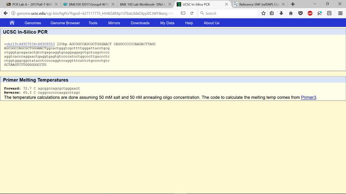346x194 pixels.
Task: Switch to the PCR Lab A tab
Action: point(30,4)
